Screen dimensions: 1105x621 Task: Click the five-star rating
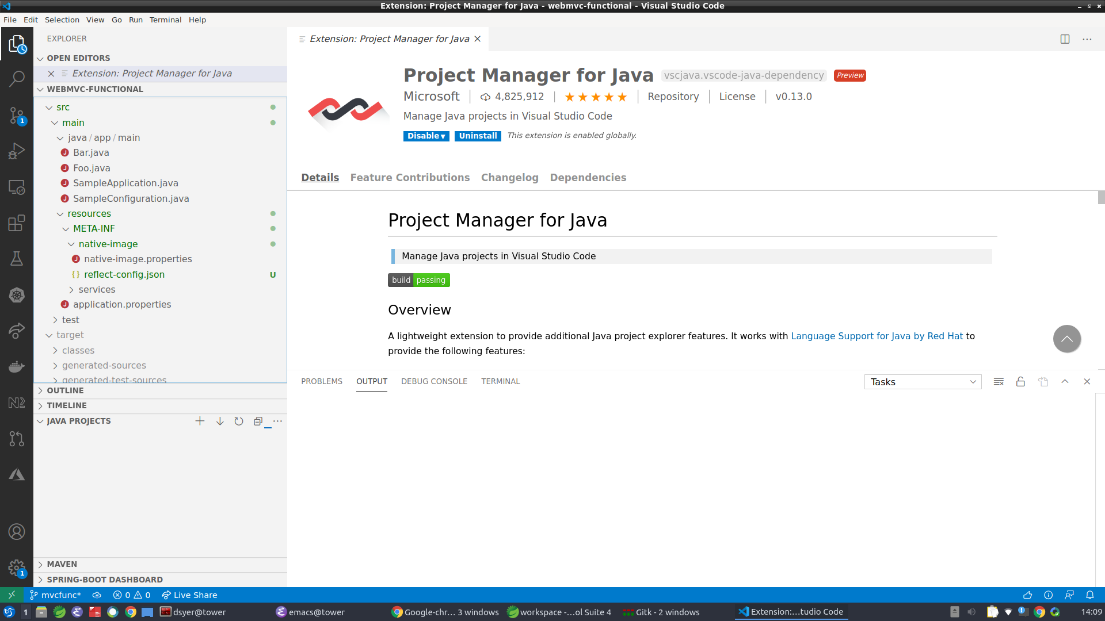596,97
